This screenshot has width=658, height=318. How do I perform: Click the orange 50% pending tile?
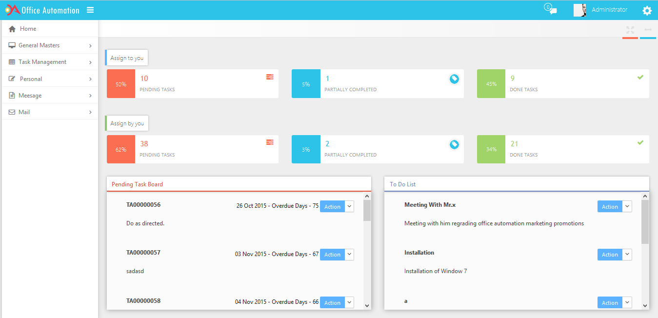coord(121,84)
